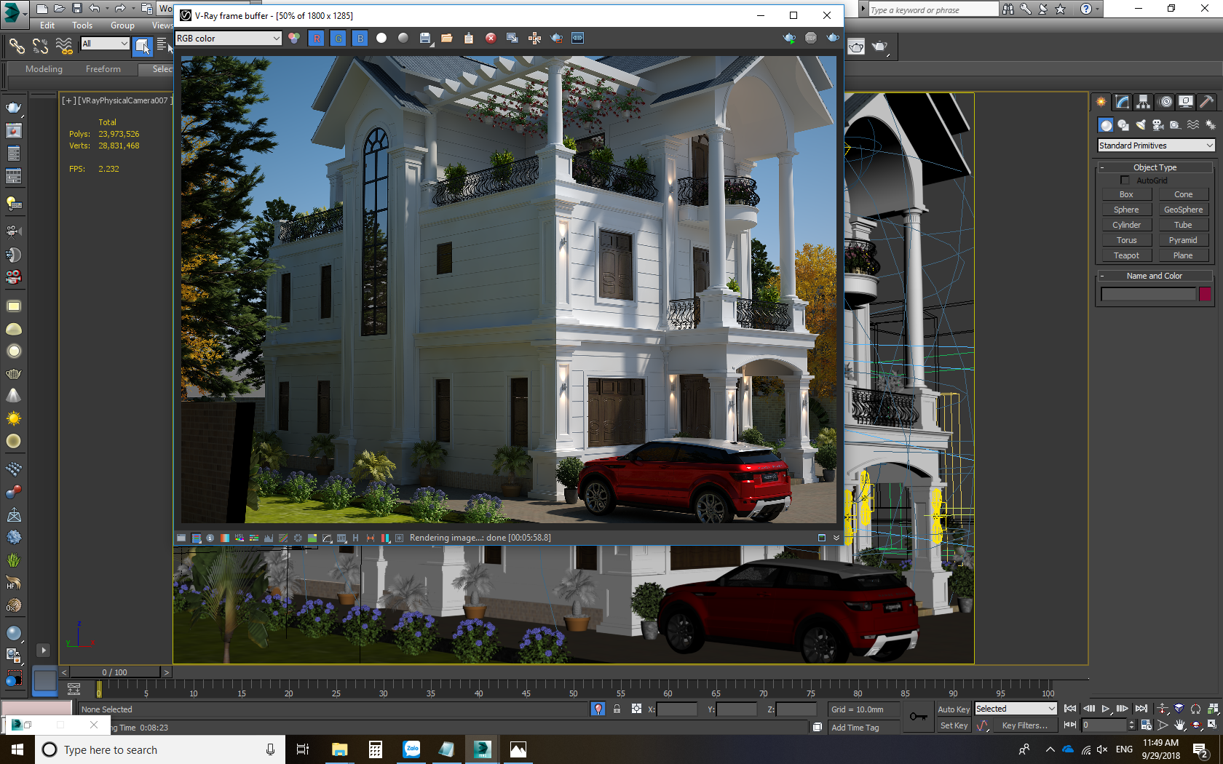Create a Teapot primitive

1126,255
